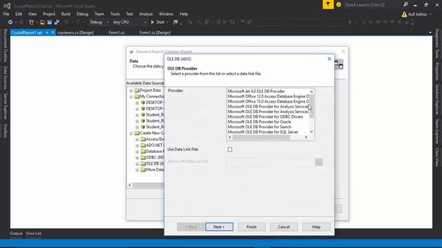This screenshot has width=442, height=248.
Task: Open the View menu
Action: (x=32, y=14)
